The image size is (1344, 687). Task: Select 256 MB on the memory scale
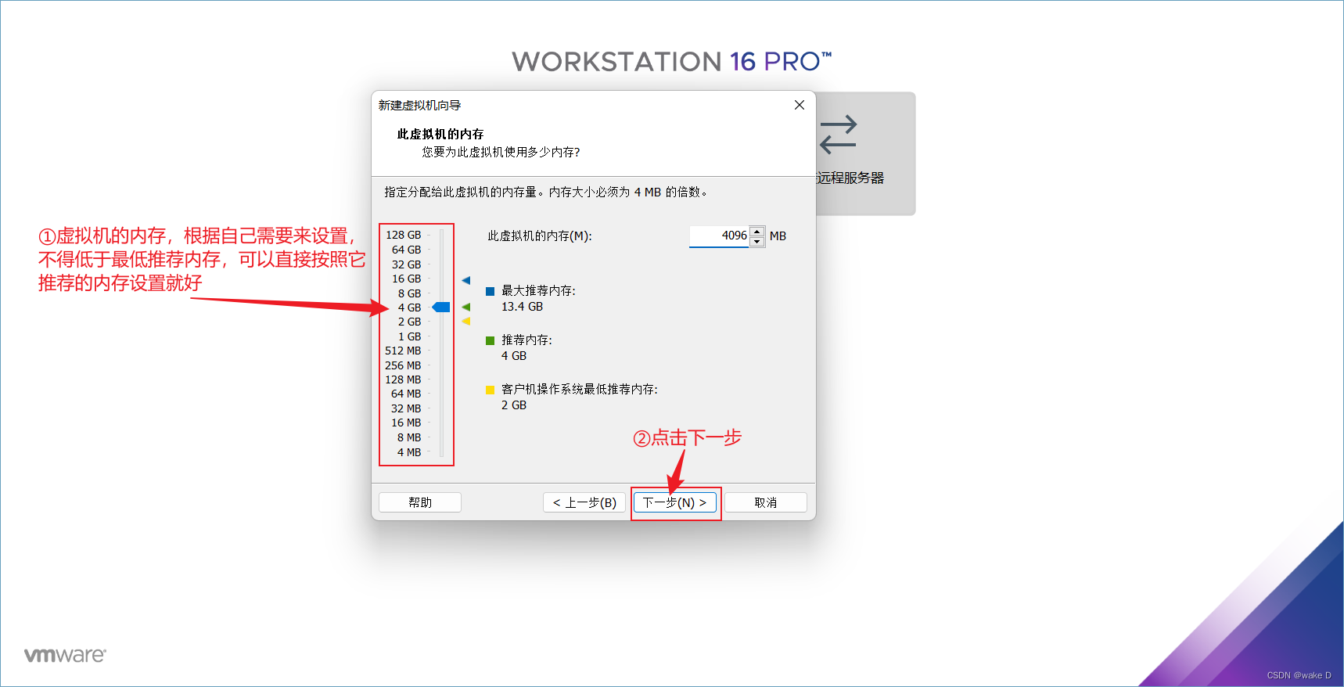pyautogui.click(x=404, y=365)
